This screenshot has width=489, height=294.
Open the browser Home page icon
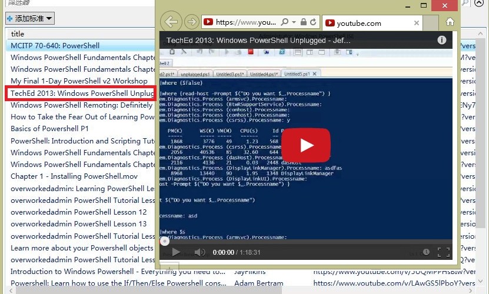tap(450, 22)
